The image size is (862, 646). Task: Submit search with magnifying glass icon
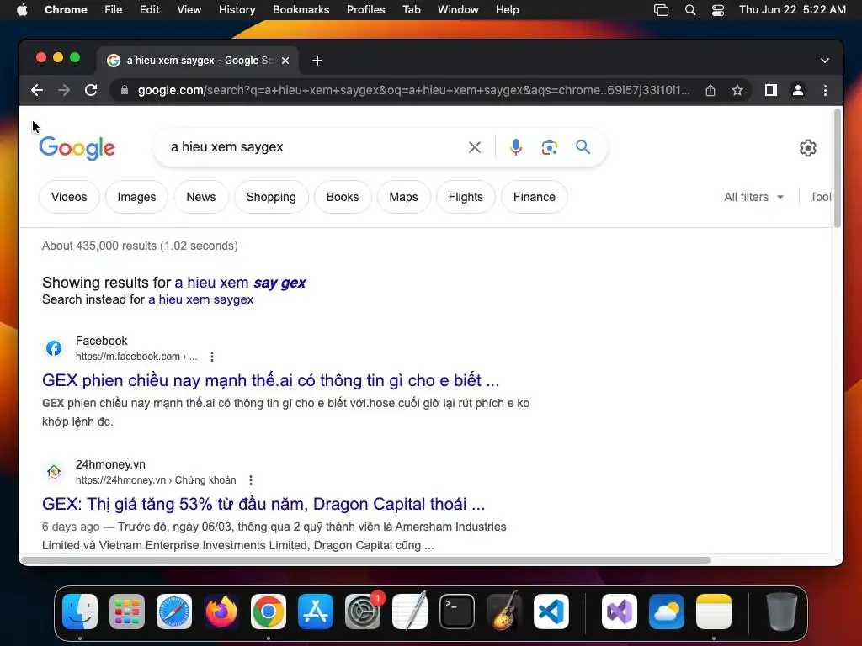click(x=583, y=147)
